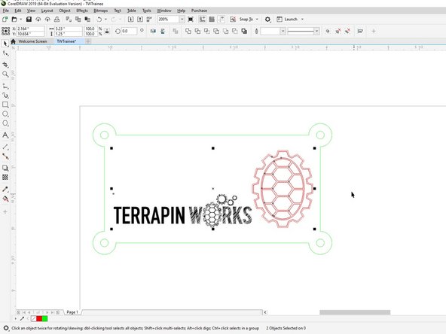Click the Import icon
446x334 pixels.
click(130, 20)
